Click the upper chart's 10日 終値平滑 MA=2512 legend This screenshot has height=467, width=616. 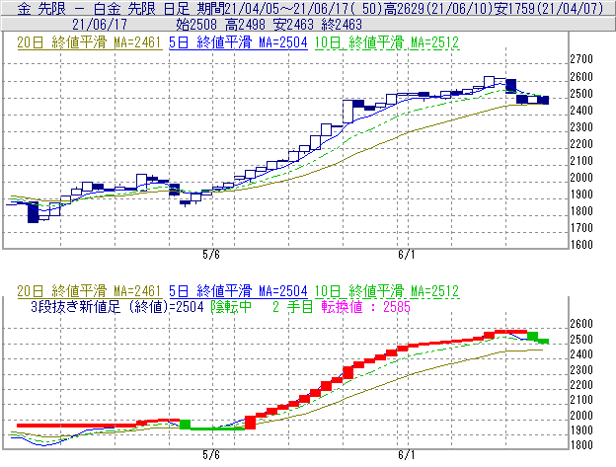coord(387,42)
